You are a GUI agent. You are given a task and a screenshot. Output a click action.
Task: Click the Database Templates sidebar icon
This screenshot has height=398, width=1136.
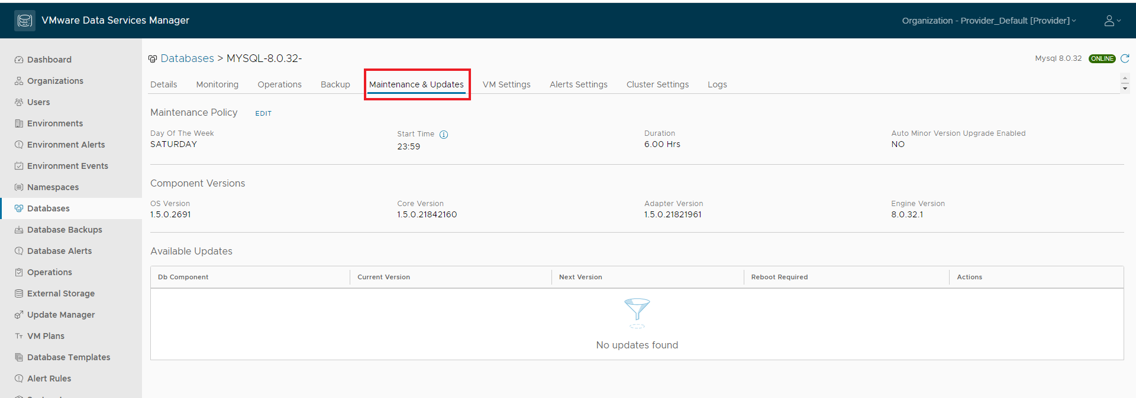(x=19, y=357)
